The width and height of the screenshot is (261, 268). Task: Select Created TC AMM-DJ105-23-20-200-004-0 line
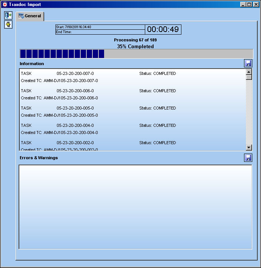pyautogui.click(x=59, y=132)
